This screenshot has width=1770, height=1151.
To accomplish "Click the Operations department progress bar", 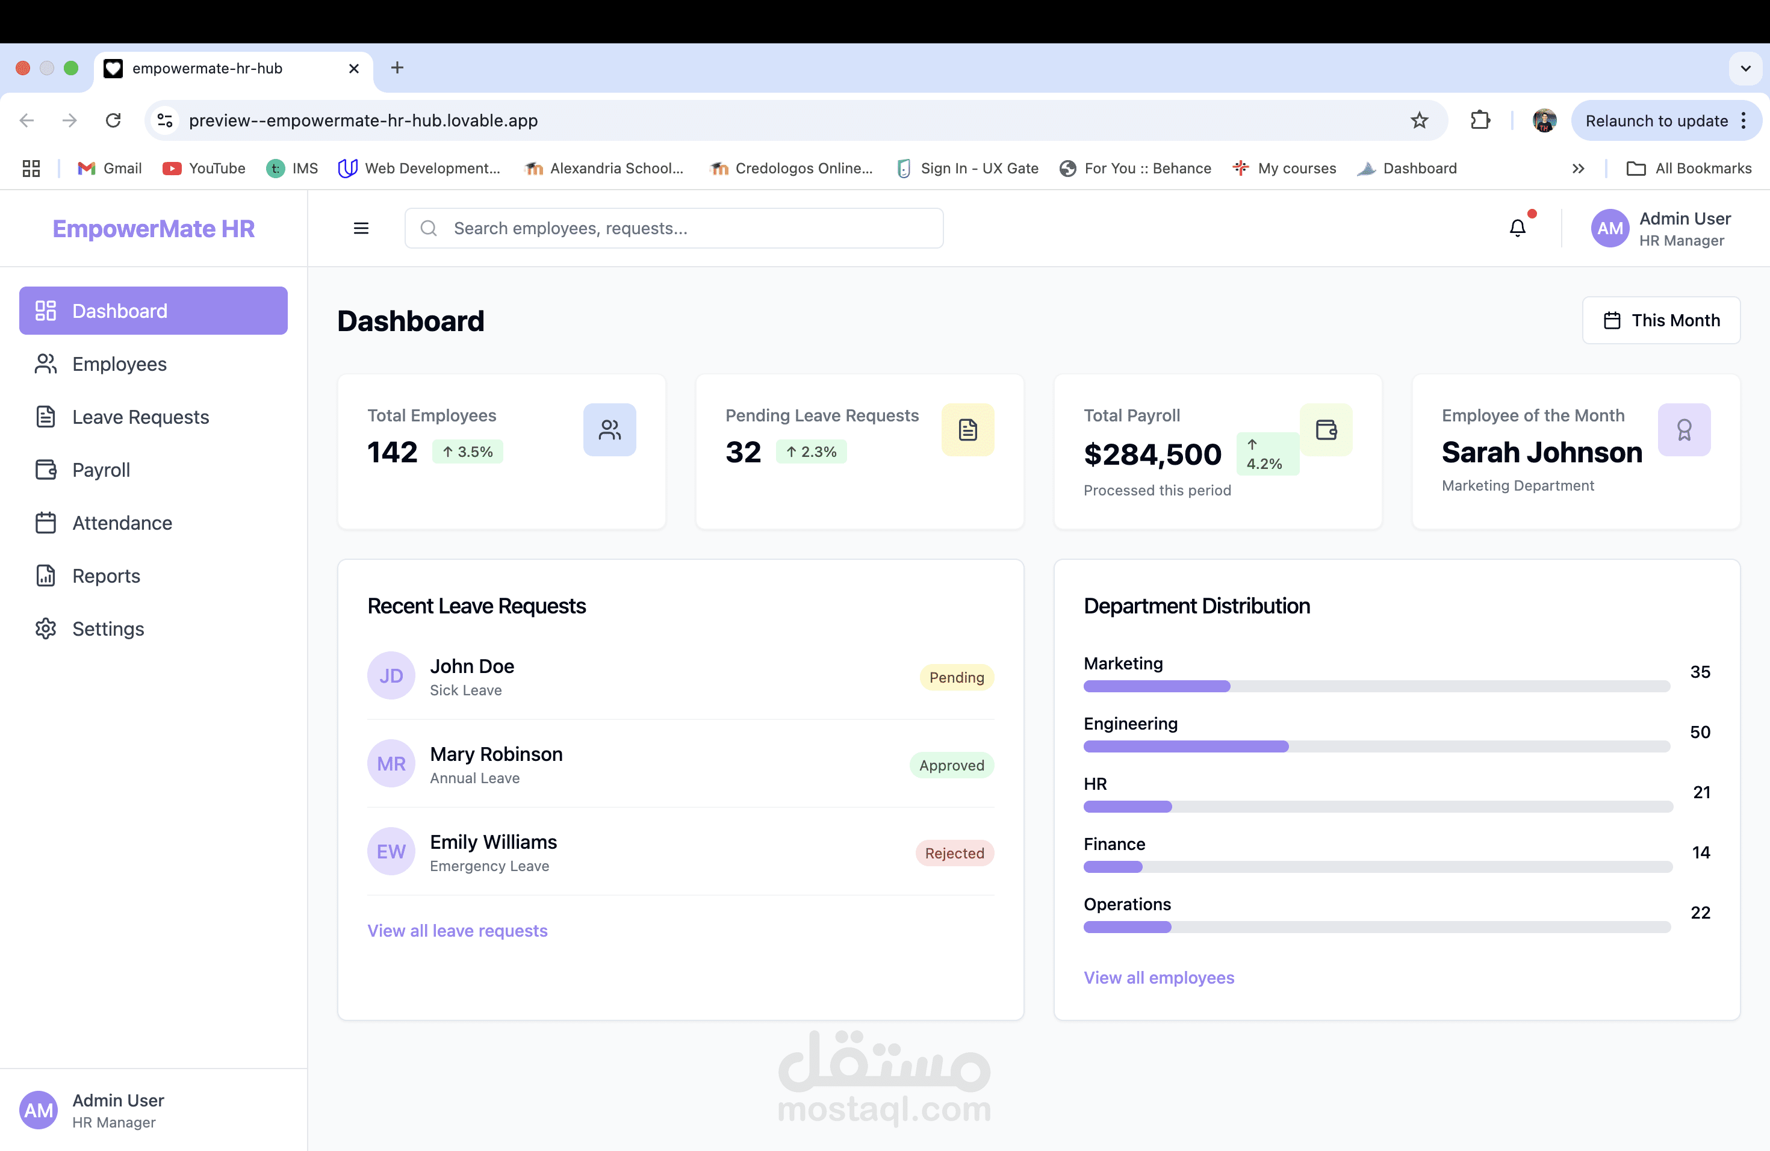I will point(1377,927).
